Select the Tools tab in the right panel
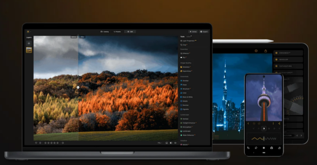This screenshot has height=165, width=317. 182,37
